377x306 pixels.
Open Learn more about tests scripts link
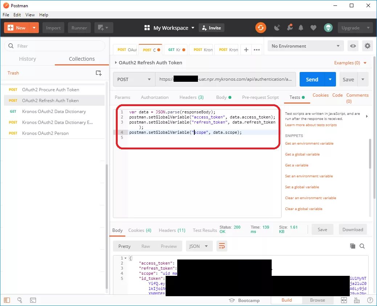click(x=311, y=125)
